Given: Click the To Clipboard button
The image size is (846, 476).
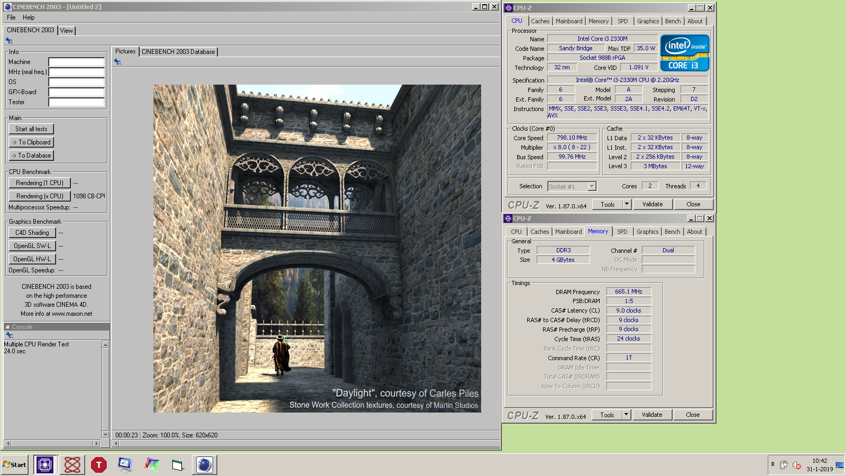Looking at the screenshot, I should (31, 142).
